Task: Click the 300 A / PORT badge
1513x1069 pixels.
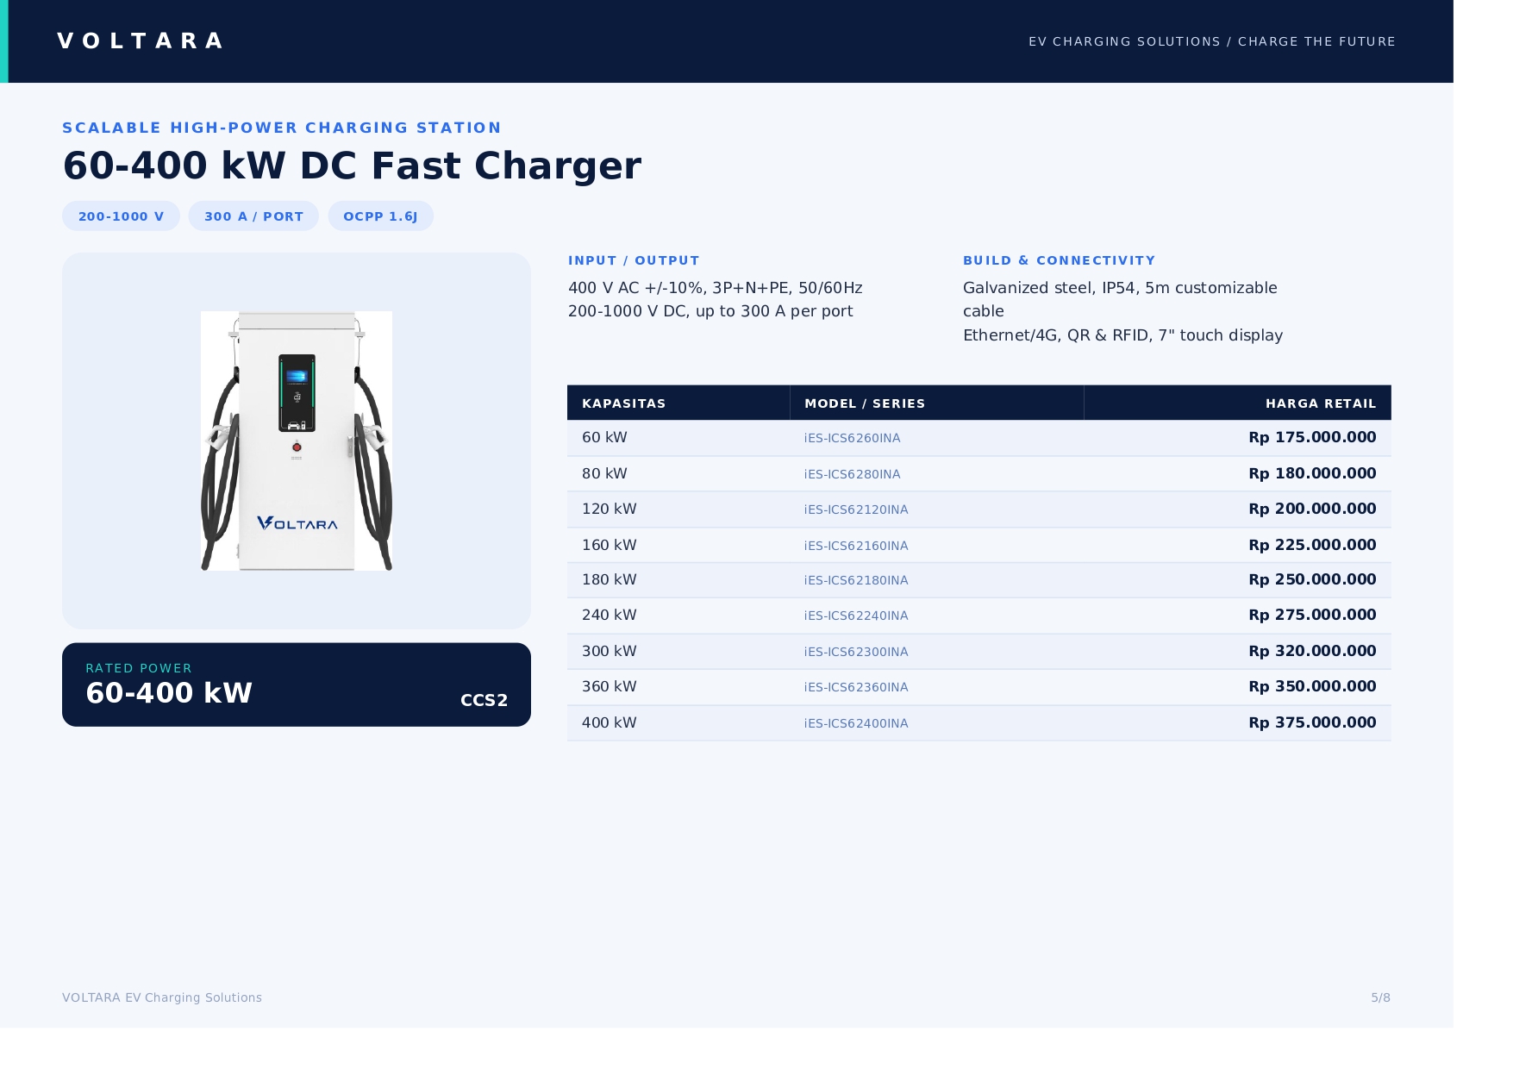Action: click(x=253, y=216)
